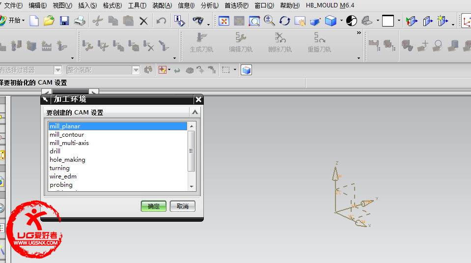This screenshot has height=263, width=471.
Task: Click the snap point icon in selection bar
Action: point(162,70)
